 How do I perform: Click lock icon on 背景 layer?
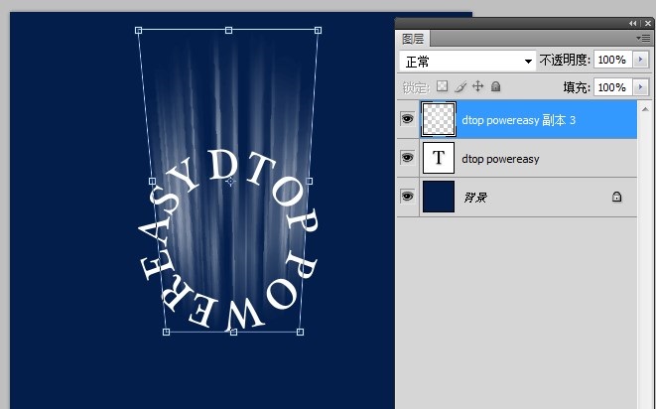[x=616, y=198]
